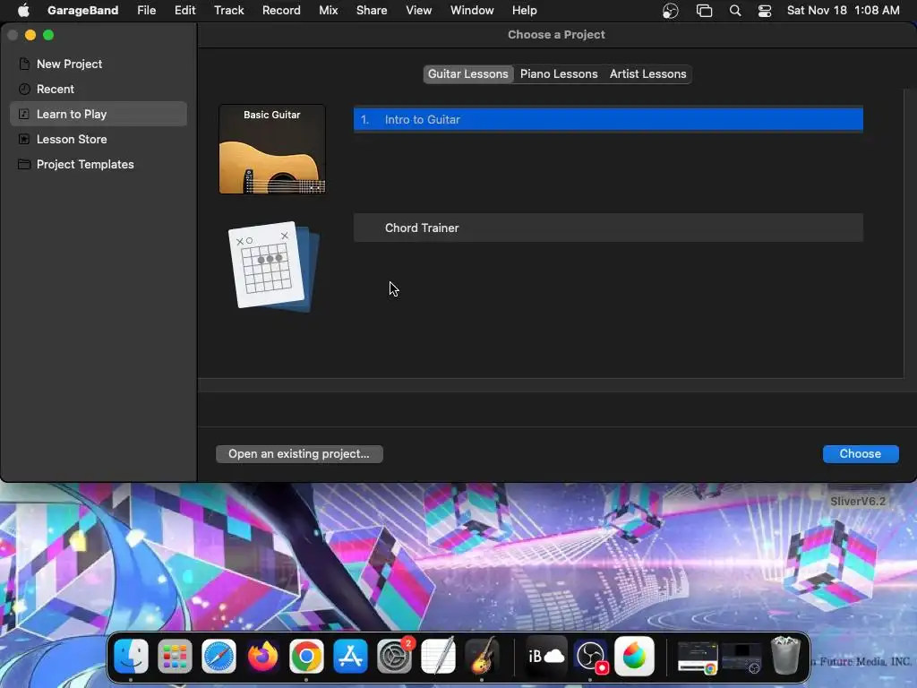Open Control Center in menu bar
917x688 pixels.
pos(765,11)
